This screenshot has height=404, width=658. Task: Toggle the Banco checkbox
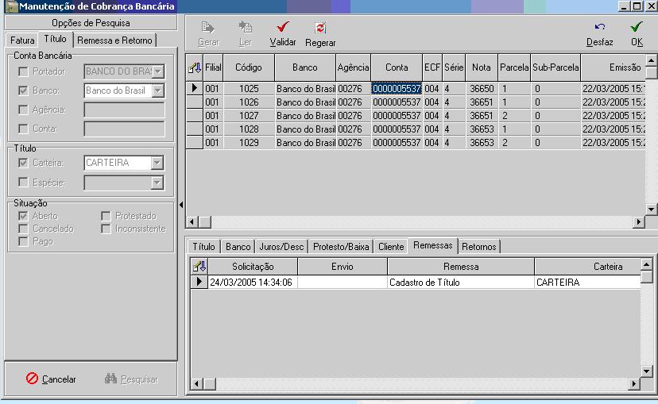pyautogui.click(x=24, y=91)
